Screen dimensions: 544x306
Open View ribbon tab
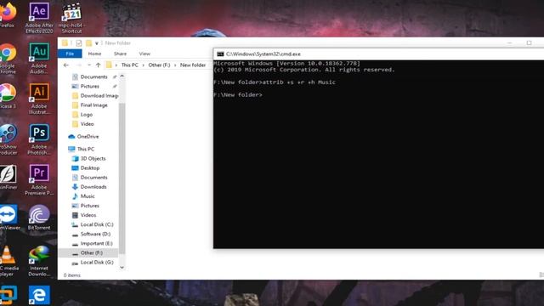coord(144,54)
